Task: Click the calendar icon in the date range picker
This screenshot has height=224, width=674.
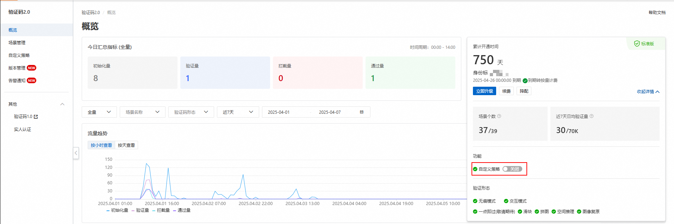Action: pyautogui.click(x=362, y=112)
